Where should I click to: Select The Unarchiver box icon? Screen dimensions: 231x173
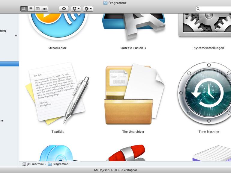134,94
